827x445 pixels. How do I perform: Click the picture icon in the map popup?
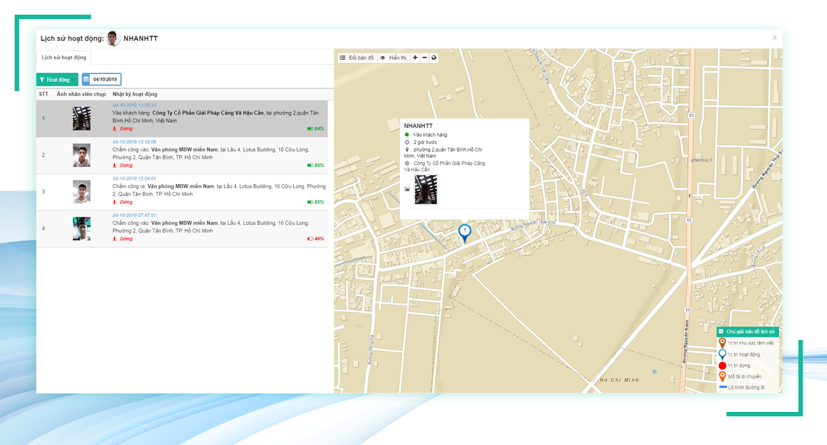click(x=407, y=190)
